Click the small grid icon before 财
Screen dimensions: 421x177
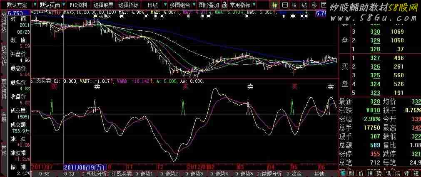(344, 174)
